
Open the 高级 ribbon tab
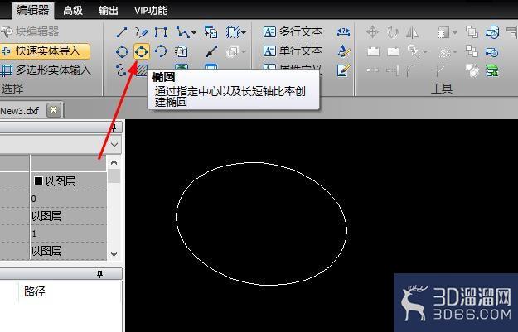coord(73,11)
